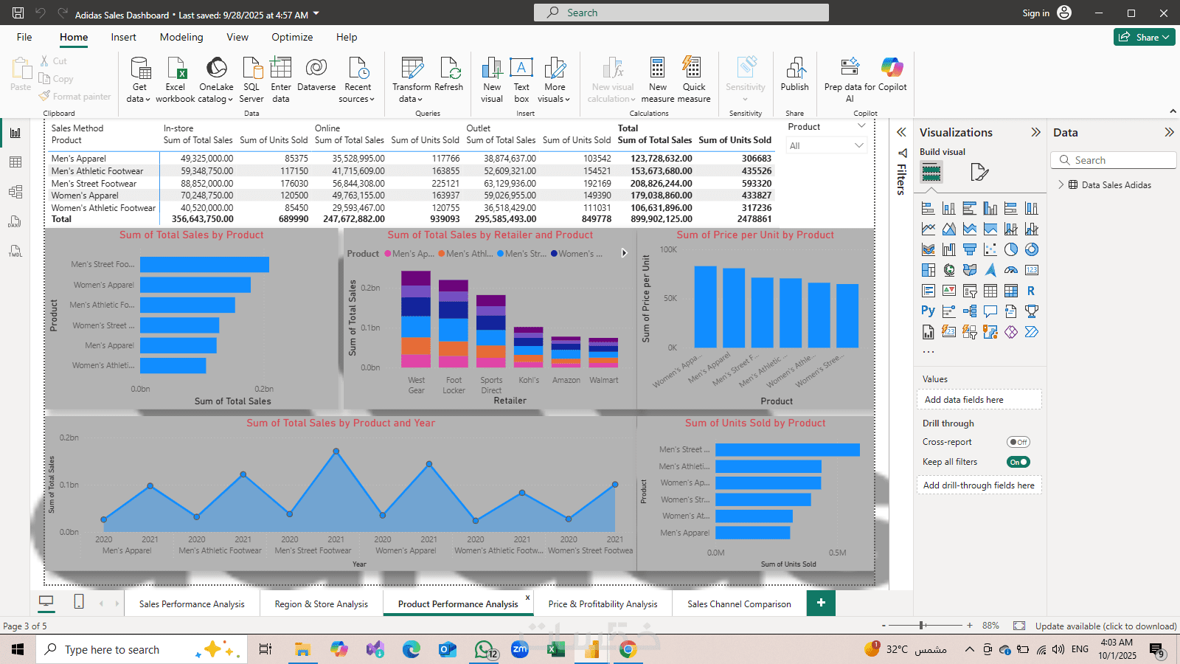Open the OneLake catalog dropdown
This screenshot has height=664, width=1180.
coord(216,80)
